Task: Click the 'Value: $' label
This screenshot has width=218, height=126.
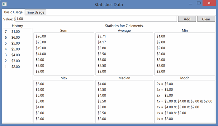Action: tap(9, 19)
